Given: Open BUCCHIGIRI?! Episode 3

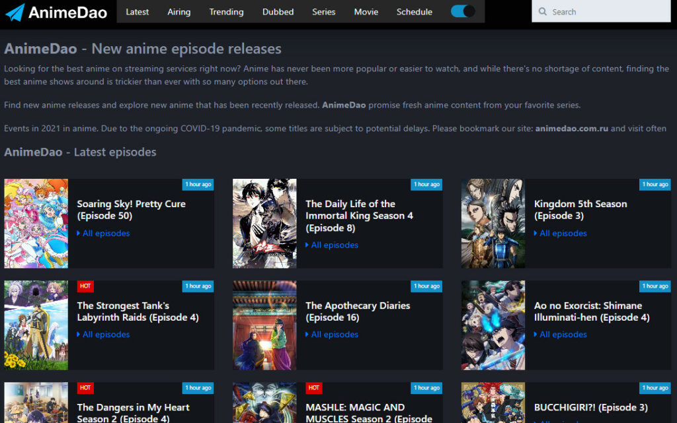Looking at the screenshot, I should (x=590, y=408).
